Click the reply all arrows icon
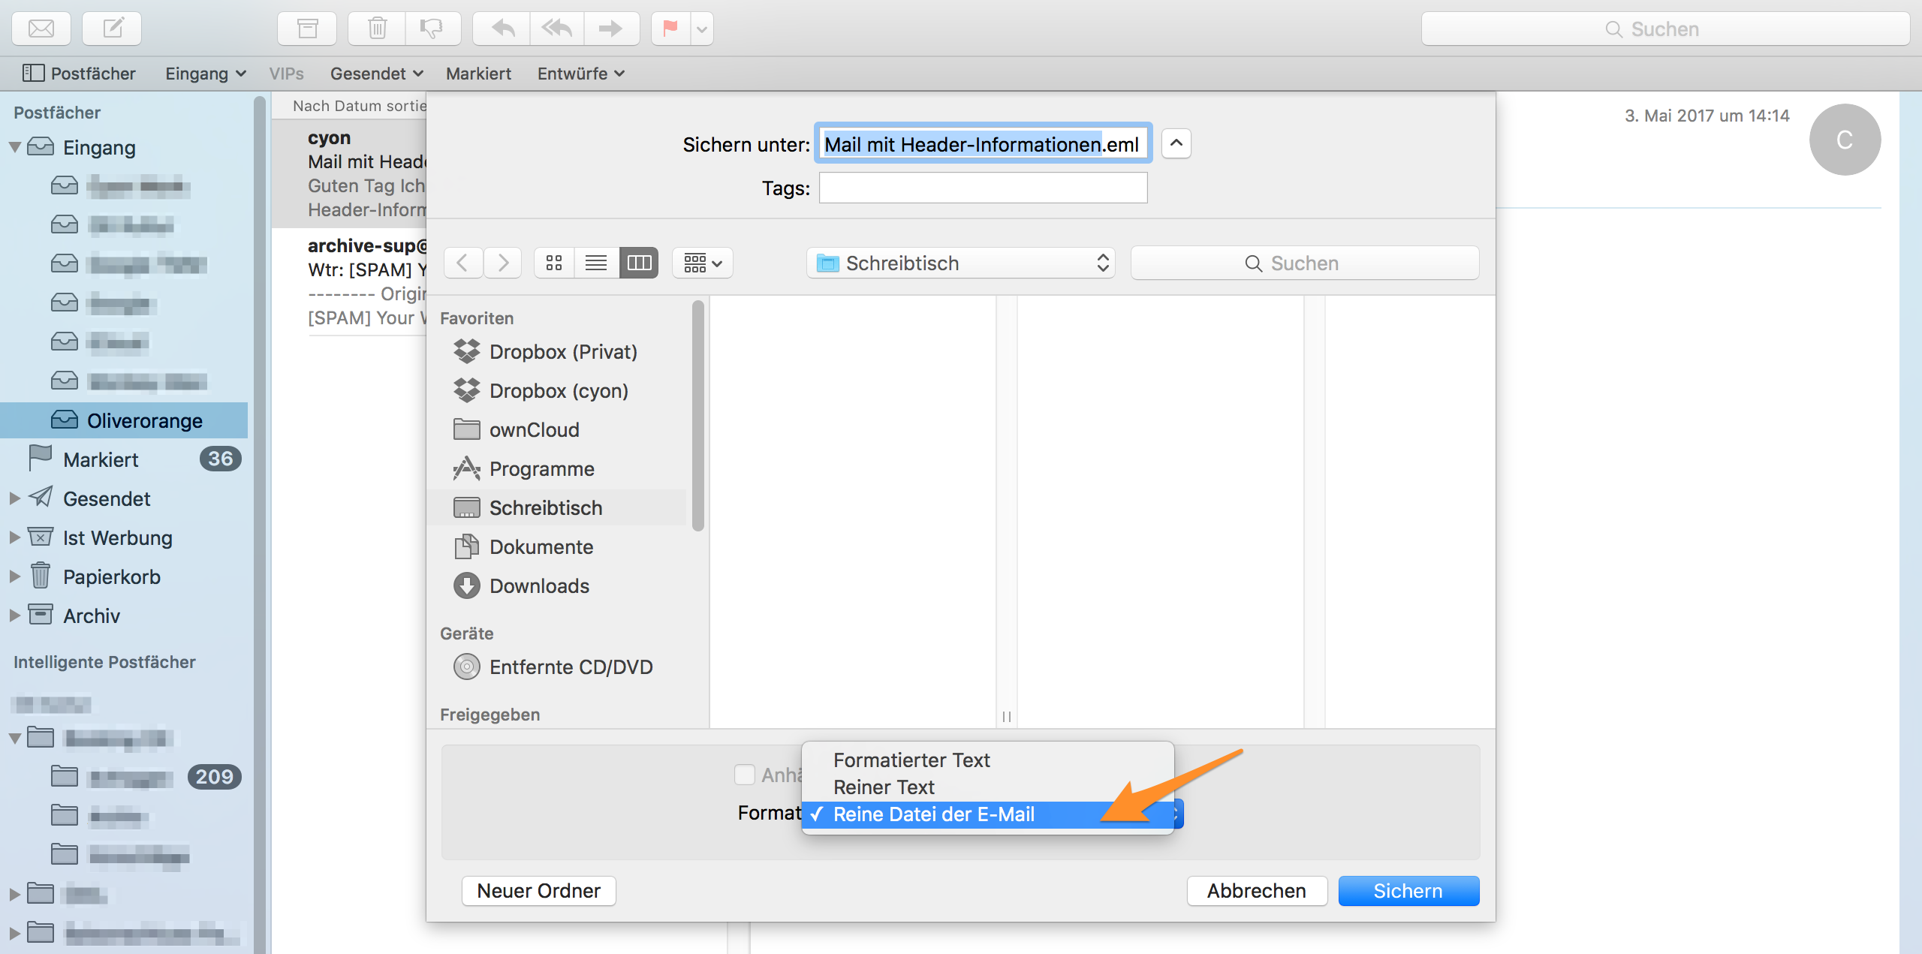Screen dimensions: 1922x954 (556, 29)
